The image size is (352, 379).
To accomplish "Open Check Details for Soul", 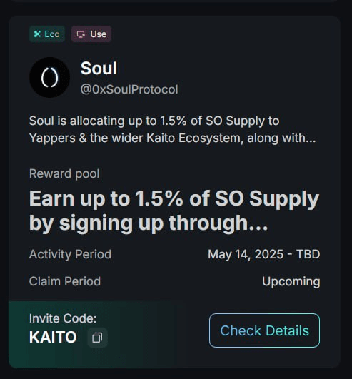I will 264,330.
